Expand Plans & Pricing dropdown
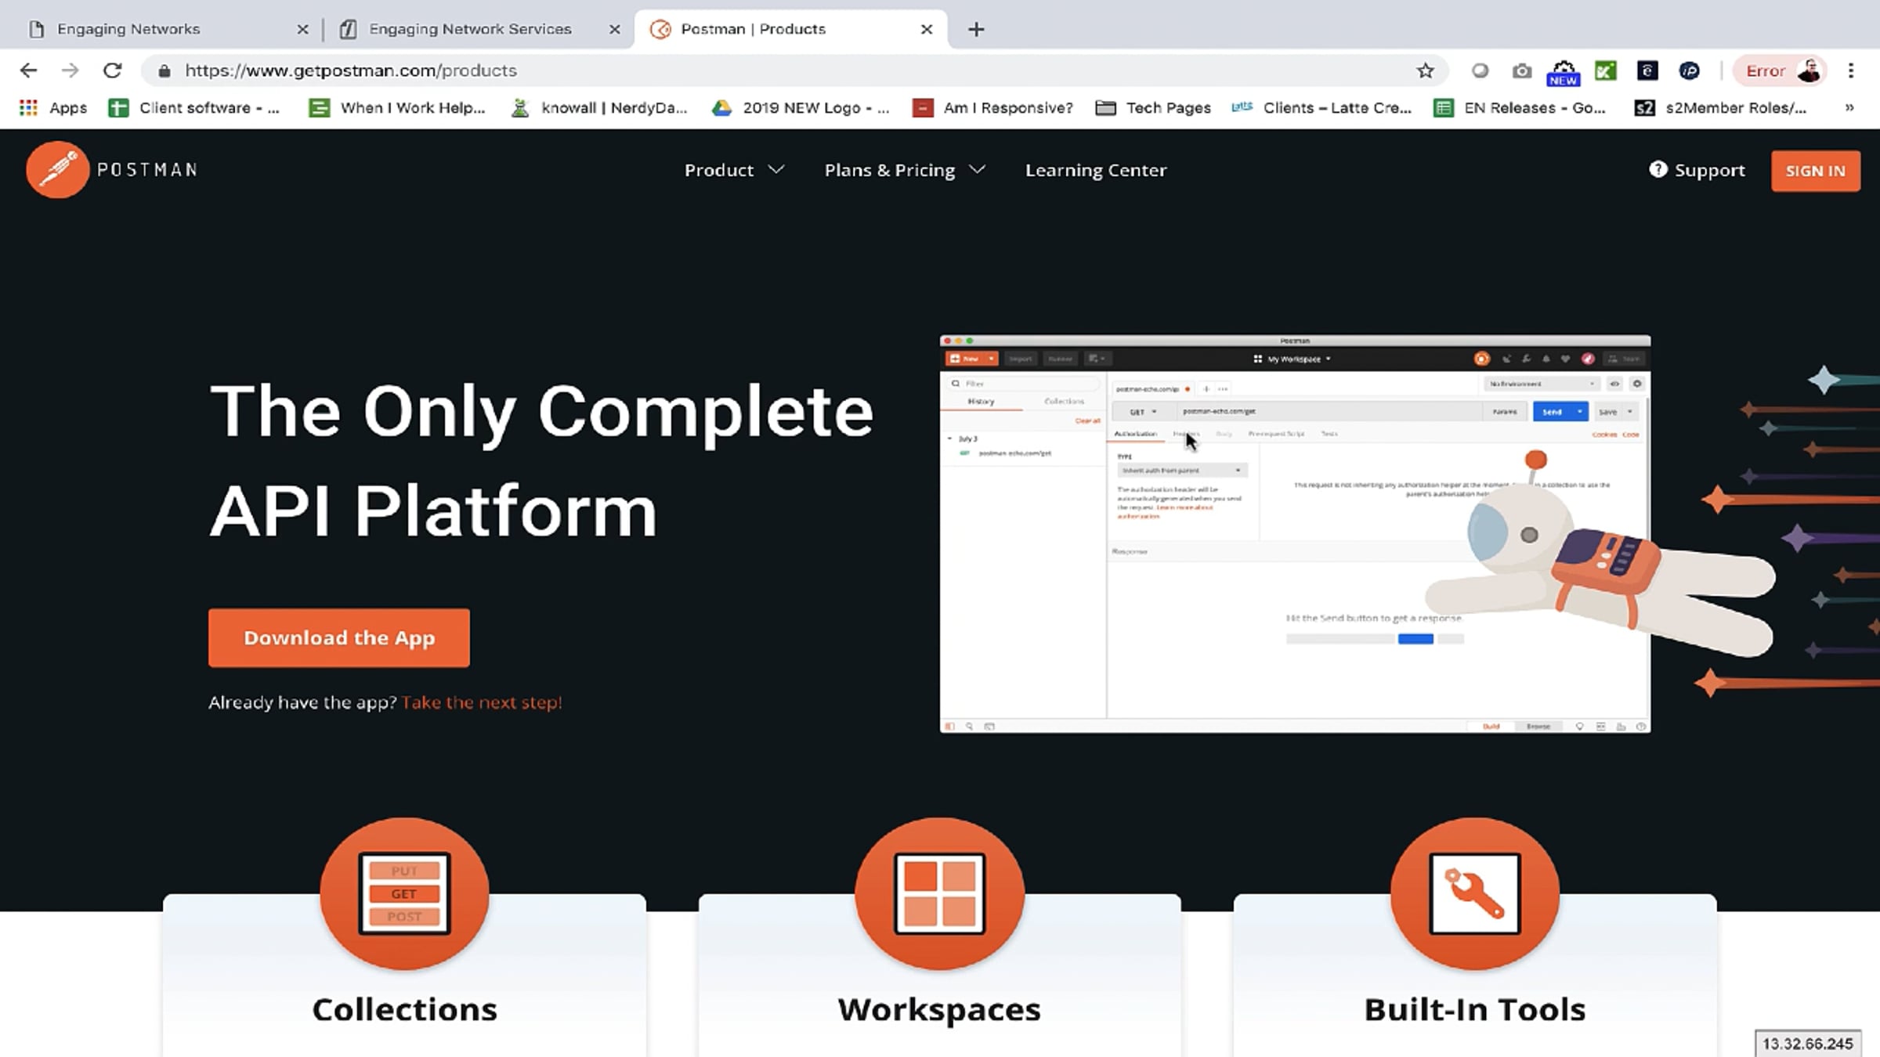The width and height of the screenshot is (1880, 1057). coord(904,170)
